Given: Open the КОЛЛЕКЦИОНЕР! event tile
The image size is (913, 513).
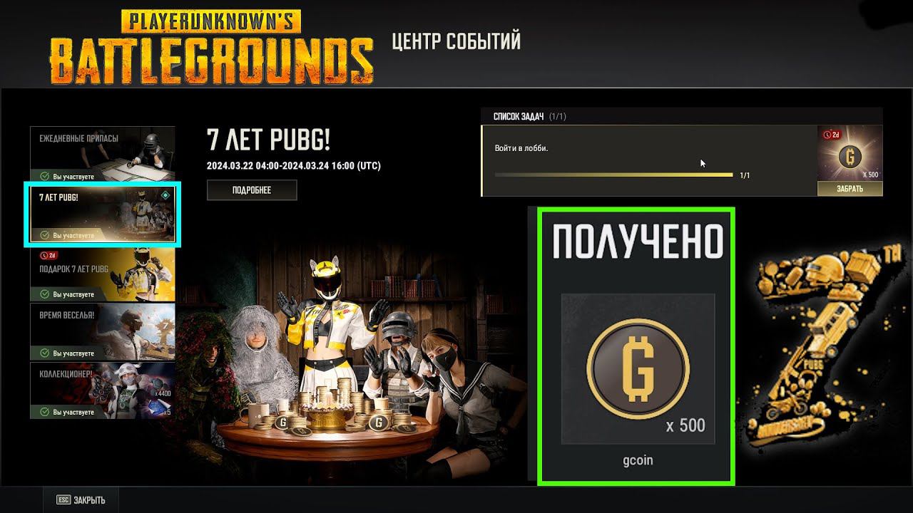Looking at the screenshot, I should [x=103, y=390].
